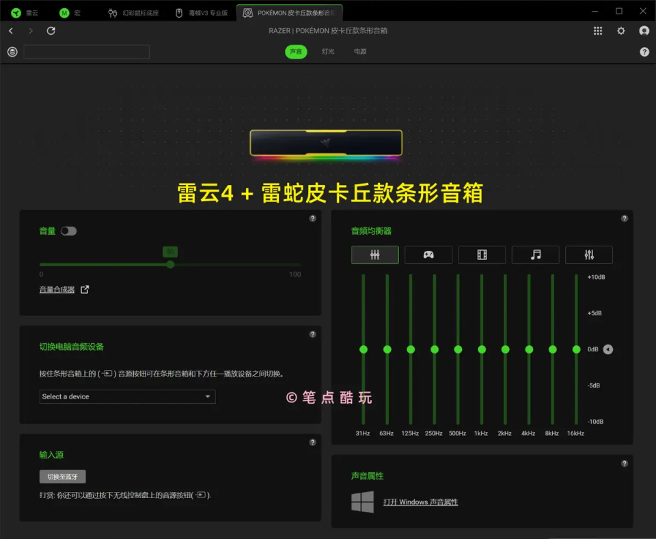Click the 8kHz equalizer slider knob
The image size is (656, 539).
click(x=553, y=349)
